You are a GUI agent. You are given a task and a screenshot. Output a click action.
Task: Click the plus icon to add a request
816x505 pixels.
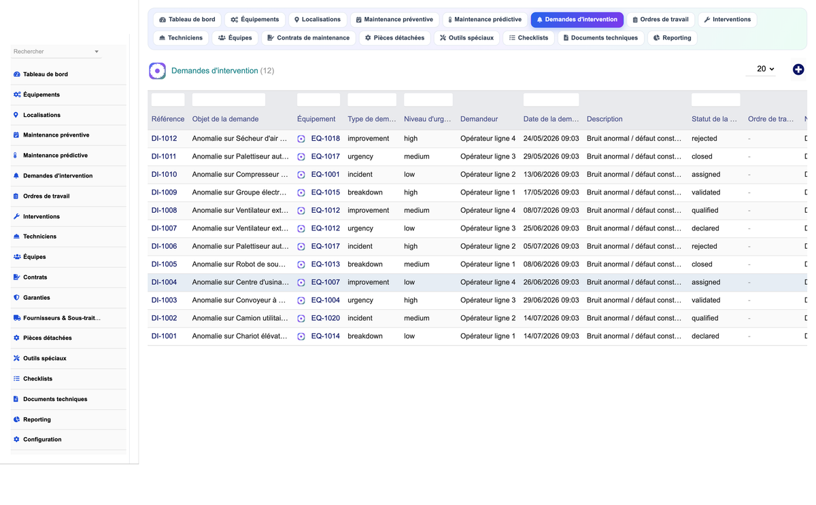(x=798, y=69)
